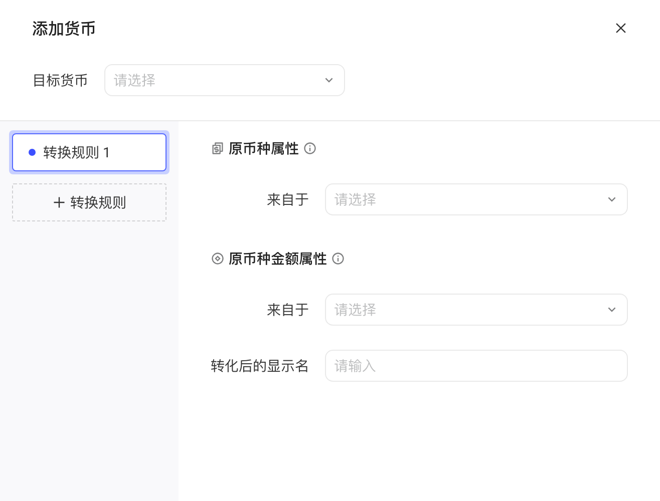Screen dimensions: 660x501
Task: Click the 原币种属性 heading text
Action: click(x=264, y=148)
